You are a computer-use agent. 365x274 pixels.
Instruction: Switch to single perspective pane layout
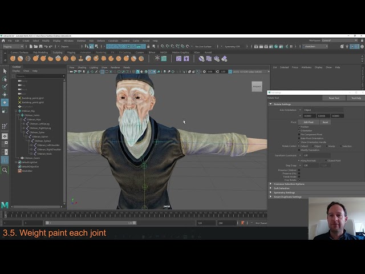click(x=5, y=136)
